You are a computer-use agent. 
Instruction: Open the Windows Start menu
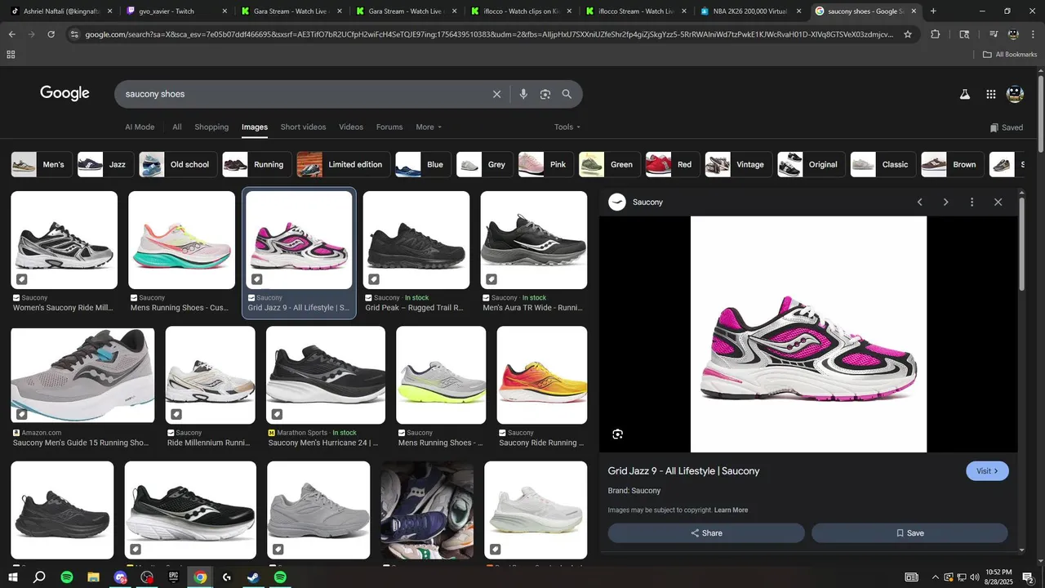13,577
